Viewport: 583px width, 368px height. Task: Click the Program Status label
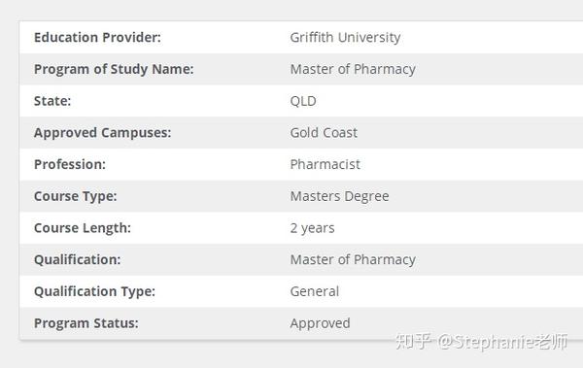point(86,323)
